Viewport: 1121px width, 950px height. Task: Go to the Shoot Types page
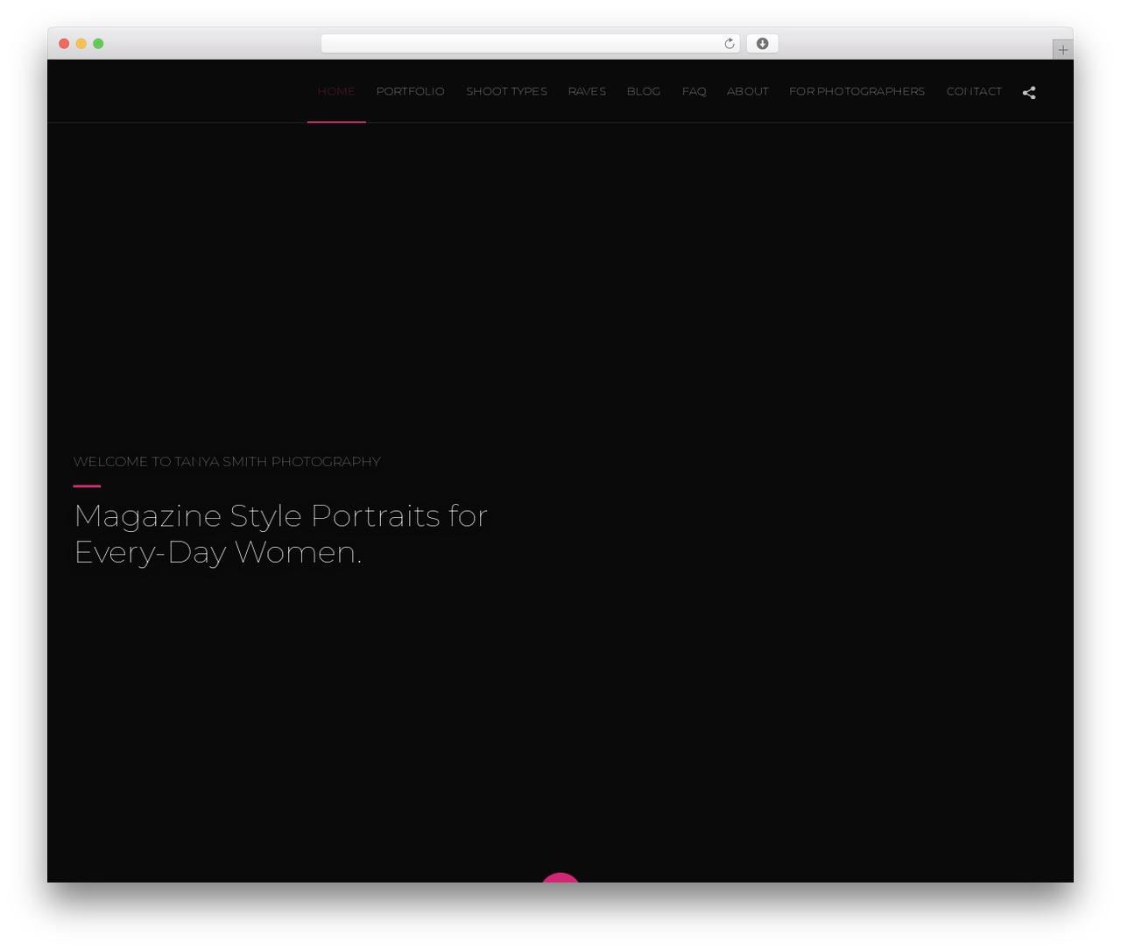pyautogui.click(x=506, y=91)
